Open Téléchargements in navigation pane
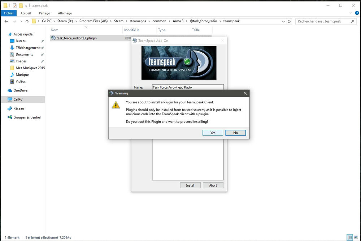Screen dimensions: 361x241 tap(28, 48)
